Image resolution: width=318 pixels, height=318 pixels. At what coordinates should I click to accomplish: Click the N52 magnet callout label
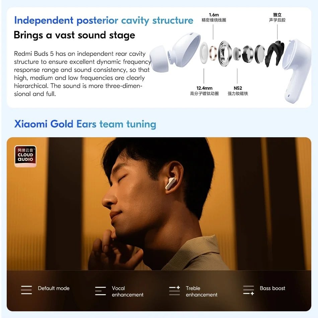coord(238,91)
